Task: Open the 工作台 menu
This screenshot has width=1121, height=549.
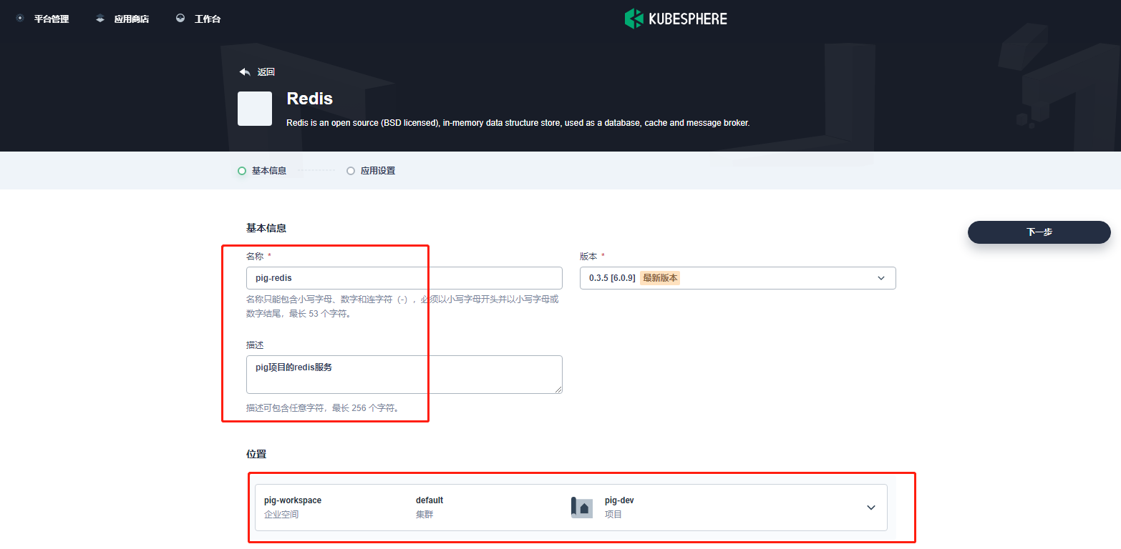Action: pyautogui.click(x=208, y=19)
